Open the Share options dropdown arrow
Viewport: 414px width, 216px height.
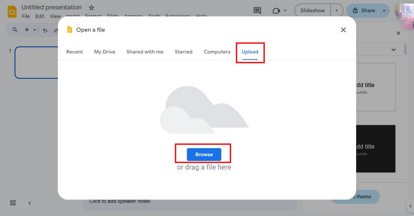(384, 11)
